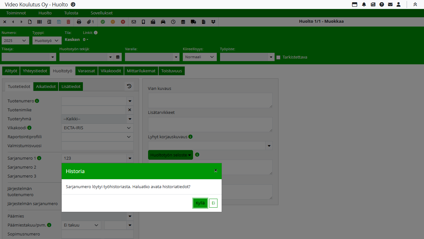Click the truck delivery icon
424x239 pixels.
[193, 22]
